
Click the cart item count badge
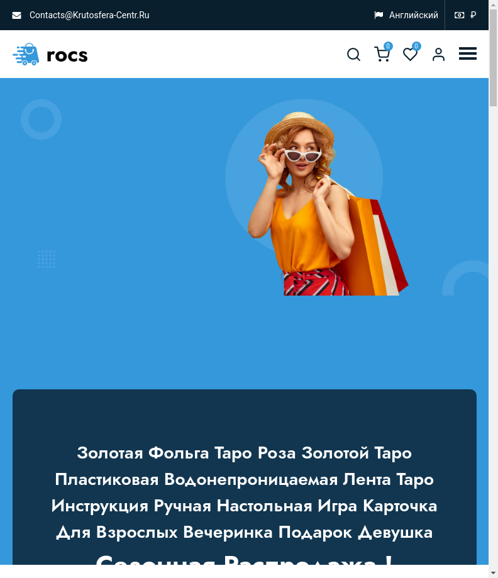pos(388,46)
